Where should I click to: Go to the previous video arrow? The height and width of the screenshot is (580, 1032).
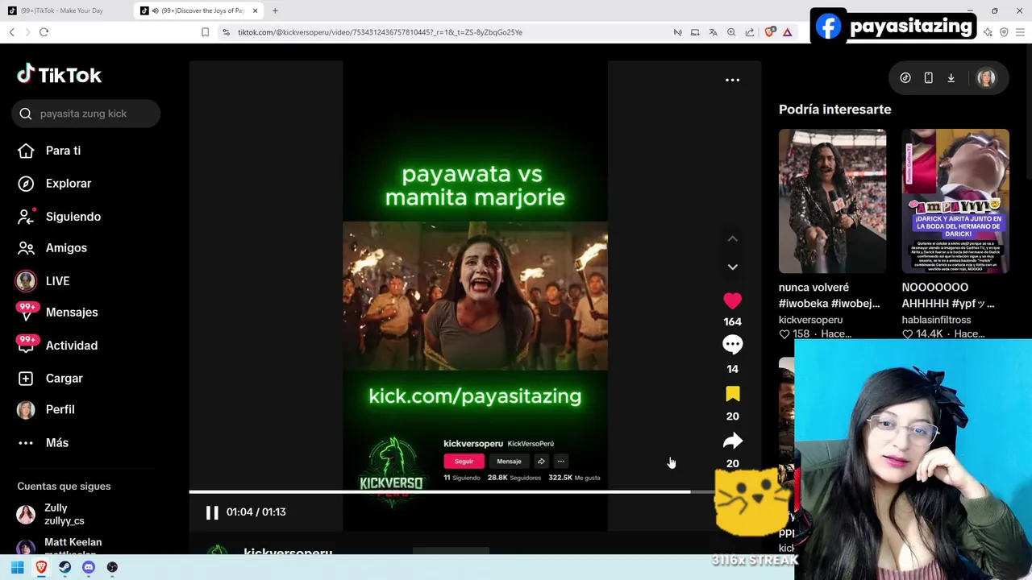tap(732, 239)
